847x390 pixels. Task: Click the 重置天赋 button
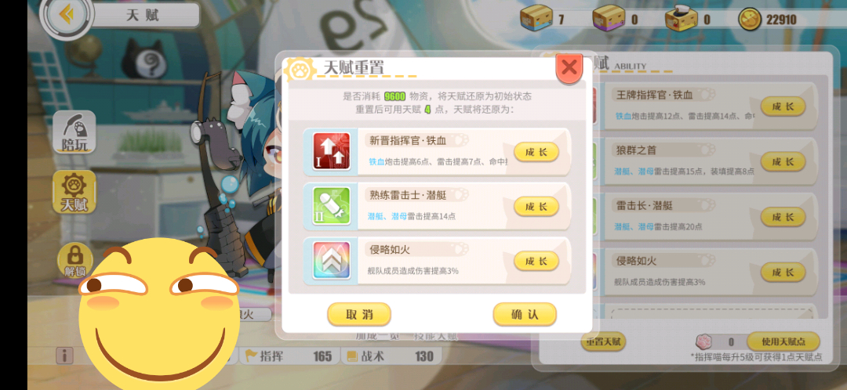point(603,341)
